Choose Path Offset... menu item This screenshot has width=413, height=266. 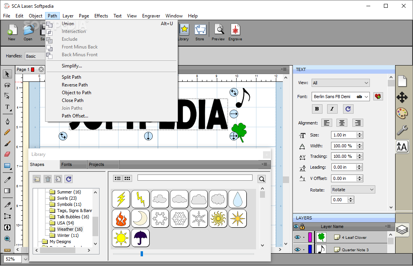click(x=75, y=116)
